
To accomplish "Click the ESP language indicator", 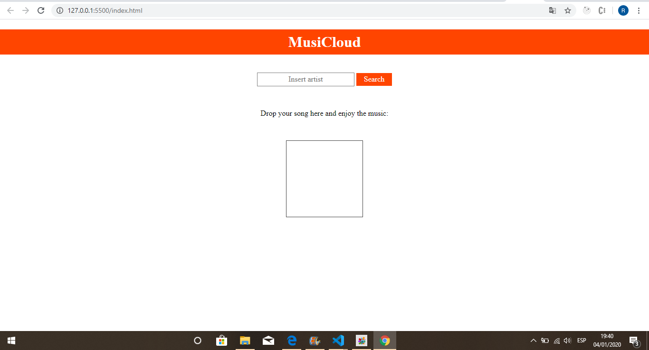I will click(x=582, y=341).
